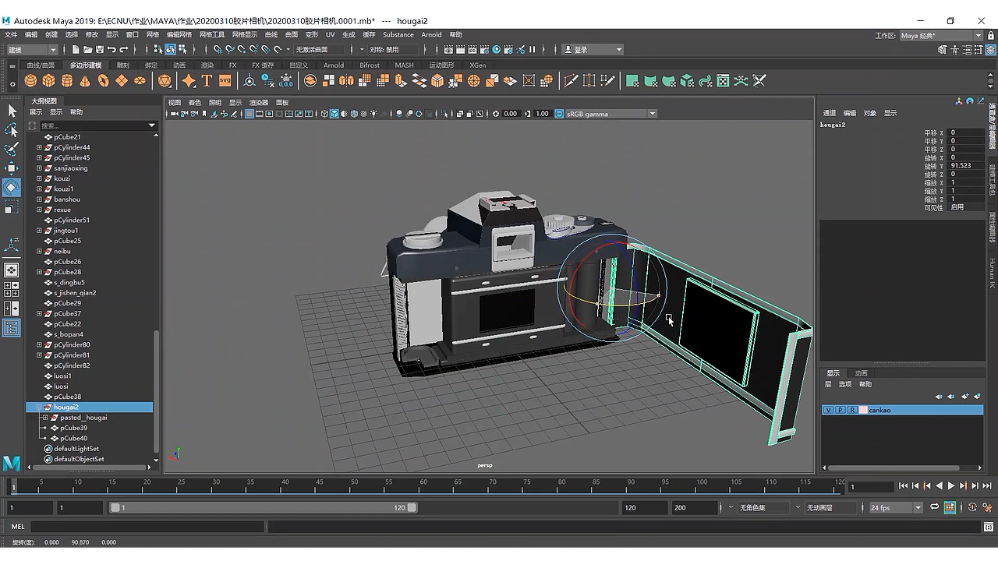998x561 pixels.
Task: Click frame 60 on the time slider
Action: pos(424,485)
